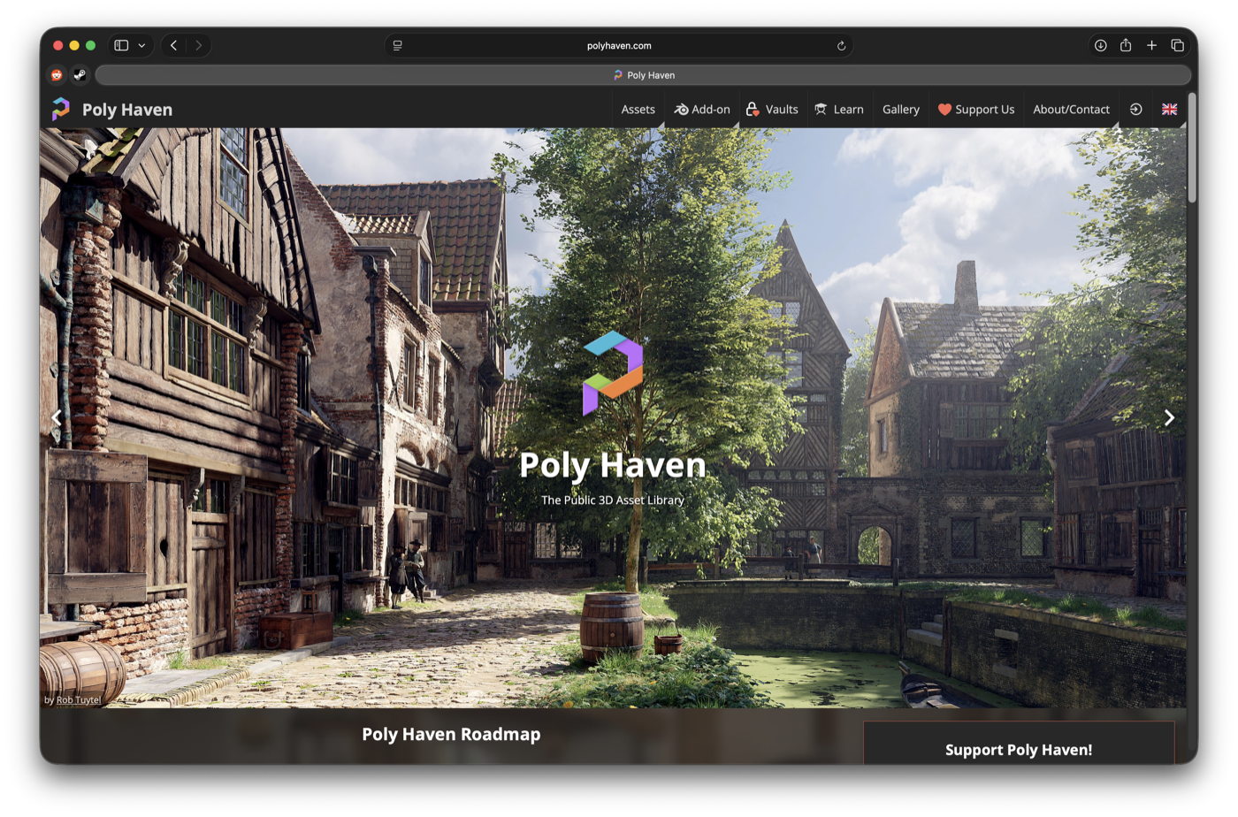Click "The Public 3D Asset Library" tagline

(613, 500)
